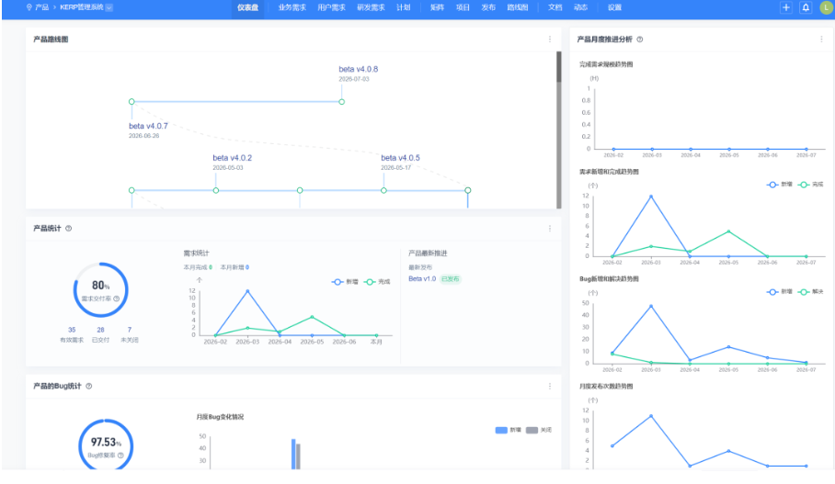Open the notification bell

(806, 7)
